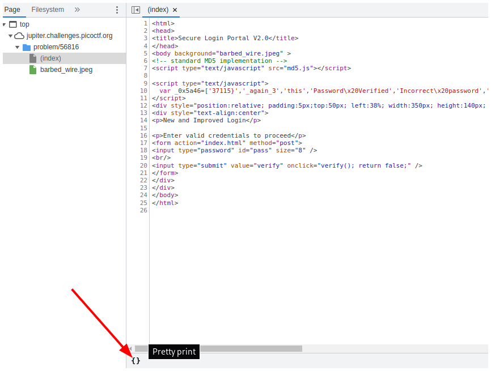Close the (index) editor tab

pos(175,10)
